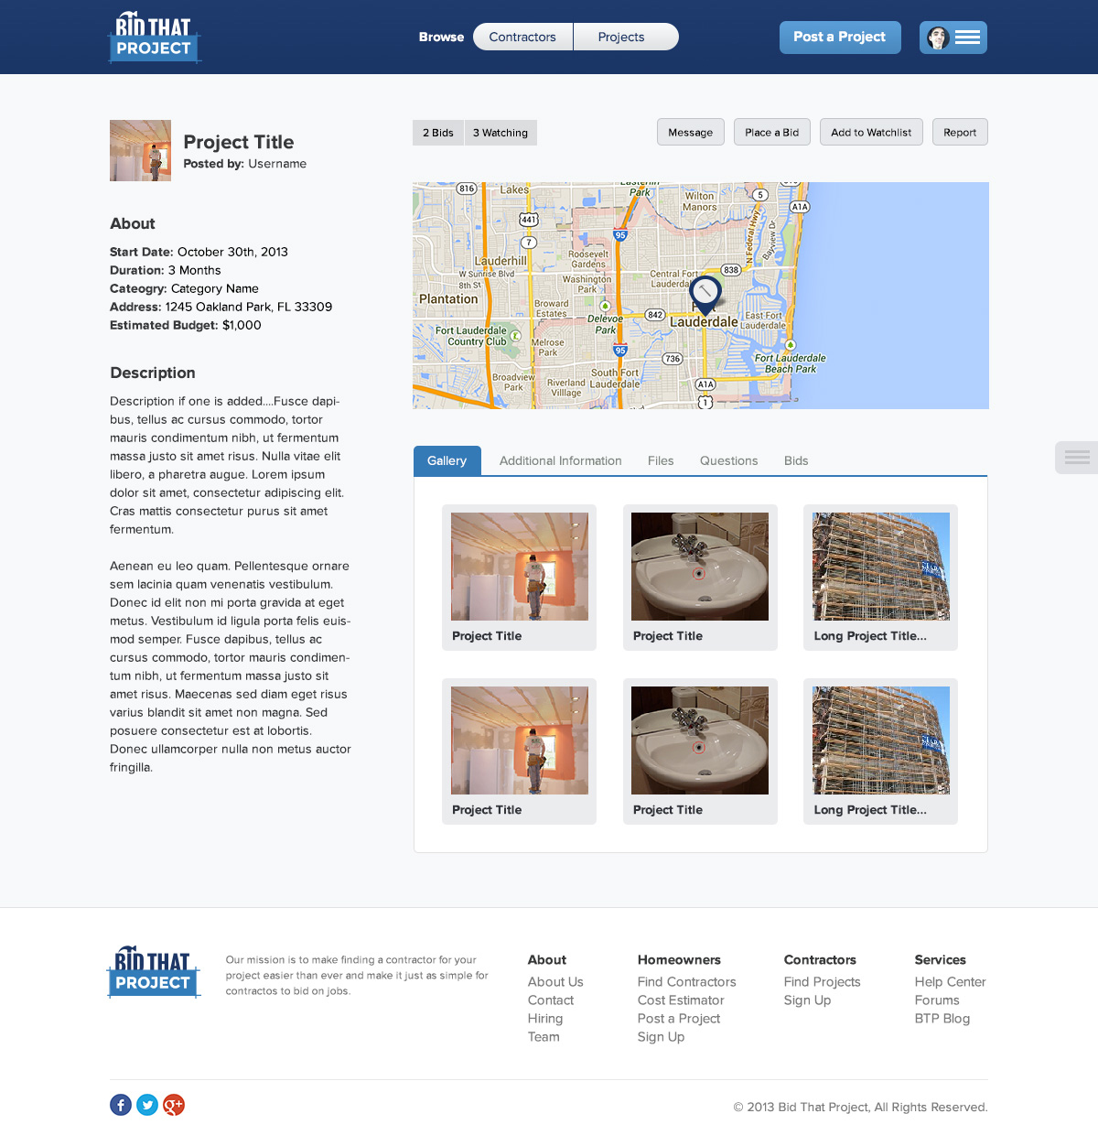Click Sign Up under Contractors
This screenshot has height=1135, width=1098.
(808, 1000)
